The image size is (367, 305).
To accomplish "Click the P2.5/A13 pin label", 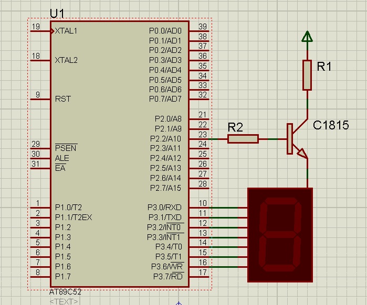I will [165, 168].
